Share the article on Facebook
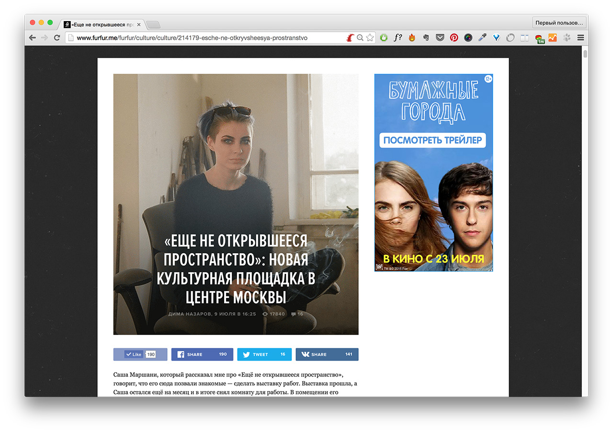The image size is (613, 432). tap(202, 354)
